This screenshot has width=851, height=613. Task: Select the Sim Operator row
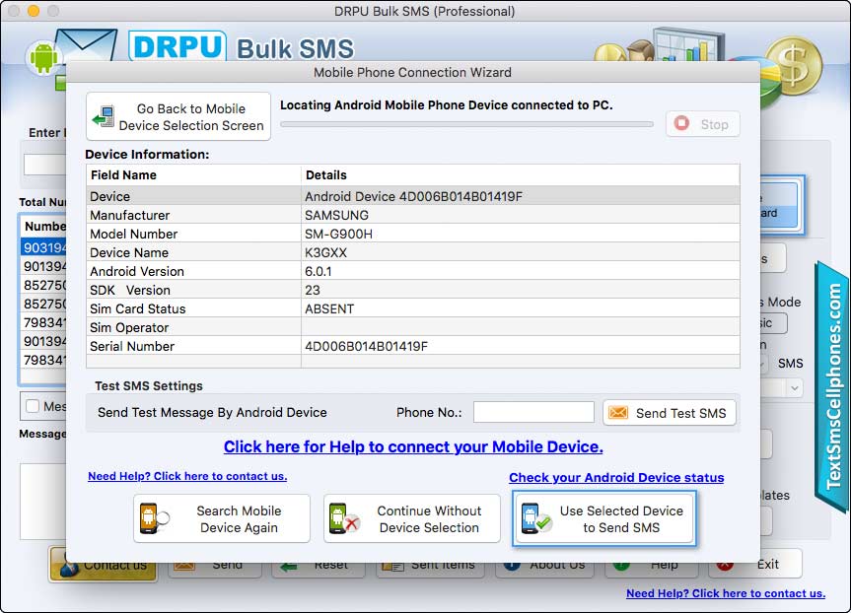tap(412, 327)
